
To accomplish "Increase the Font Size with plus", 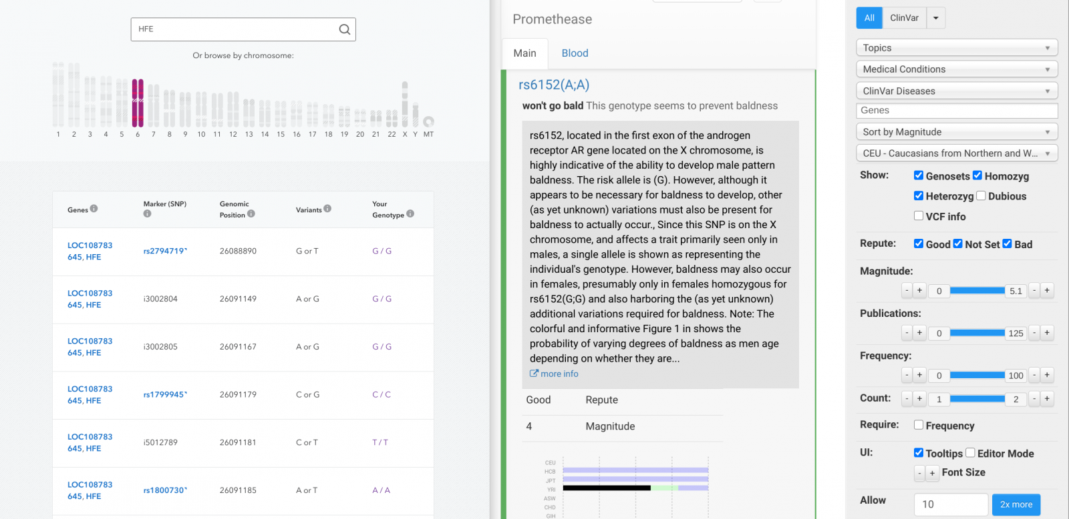I will pyautogui.click(x=932, y=473).
